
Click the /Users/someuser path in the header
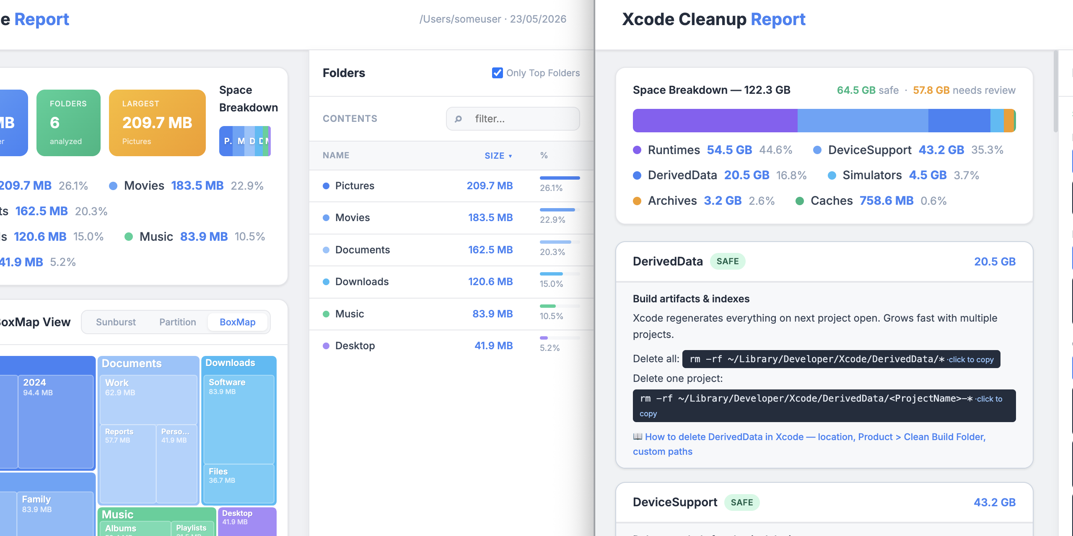460,19
